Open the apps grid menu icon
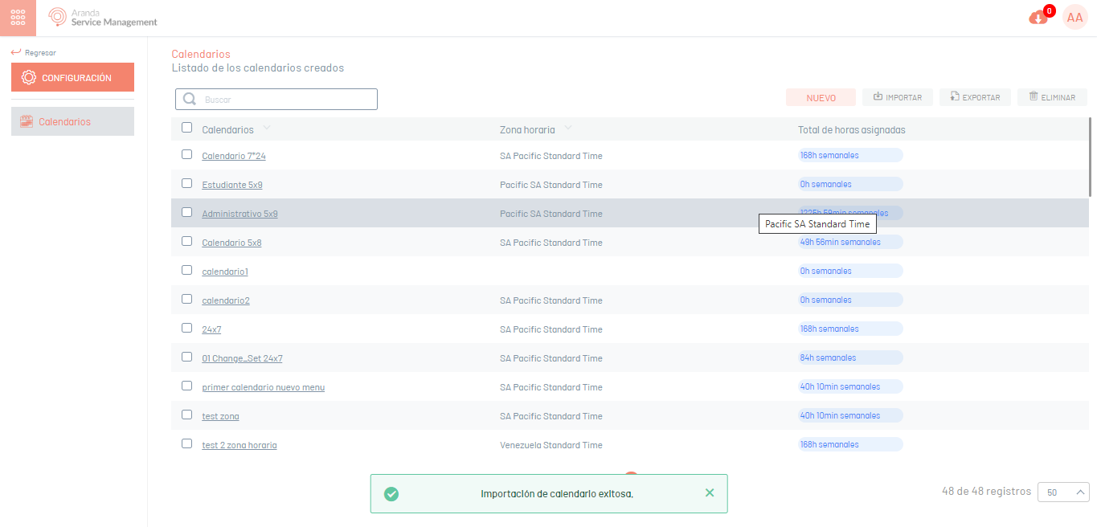This screenshot has height=527, width=1097. [x=18, y=17]
